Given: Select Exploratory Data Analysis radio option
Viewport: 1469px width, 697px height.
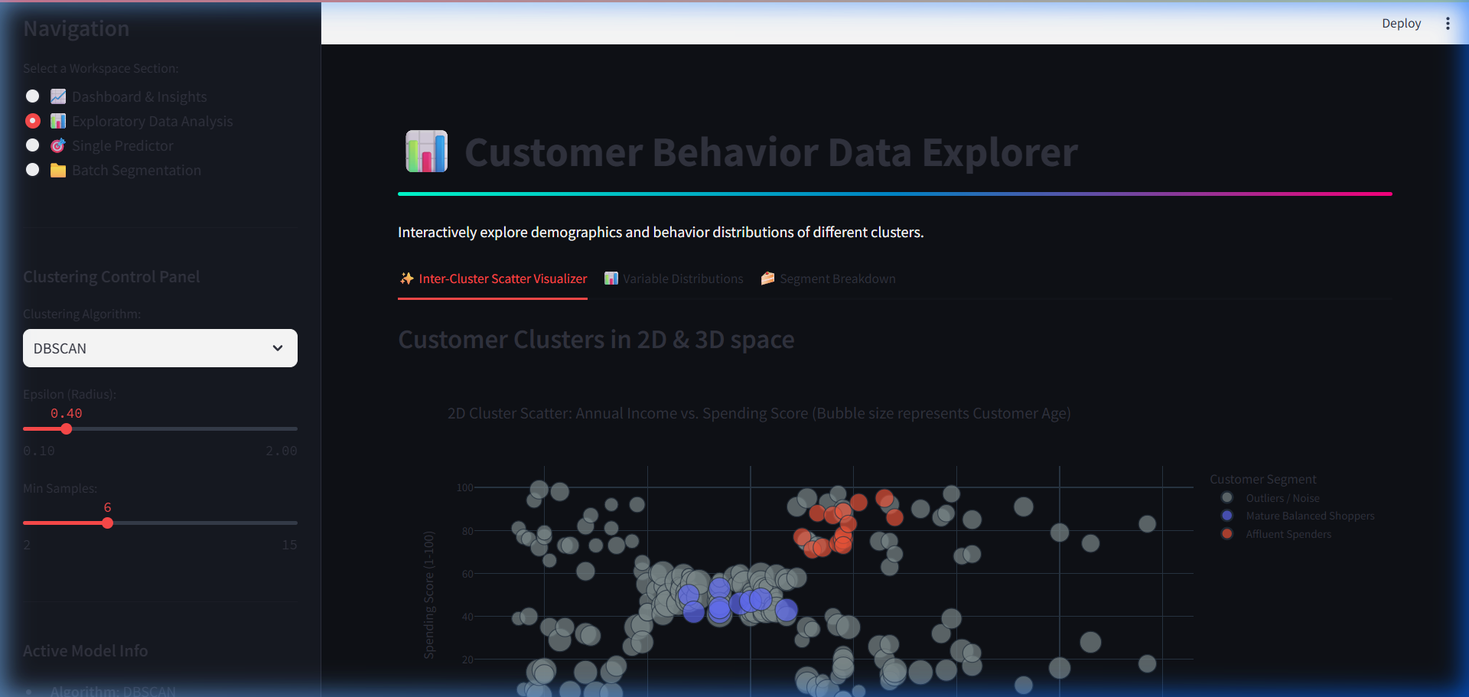Looking at the screenshot, I should pos(129,121).
